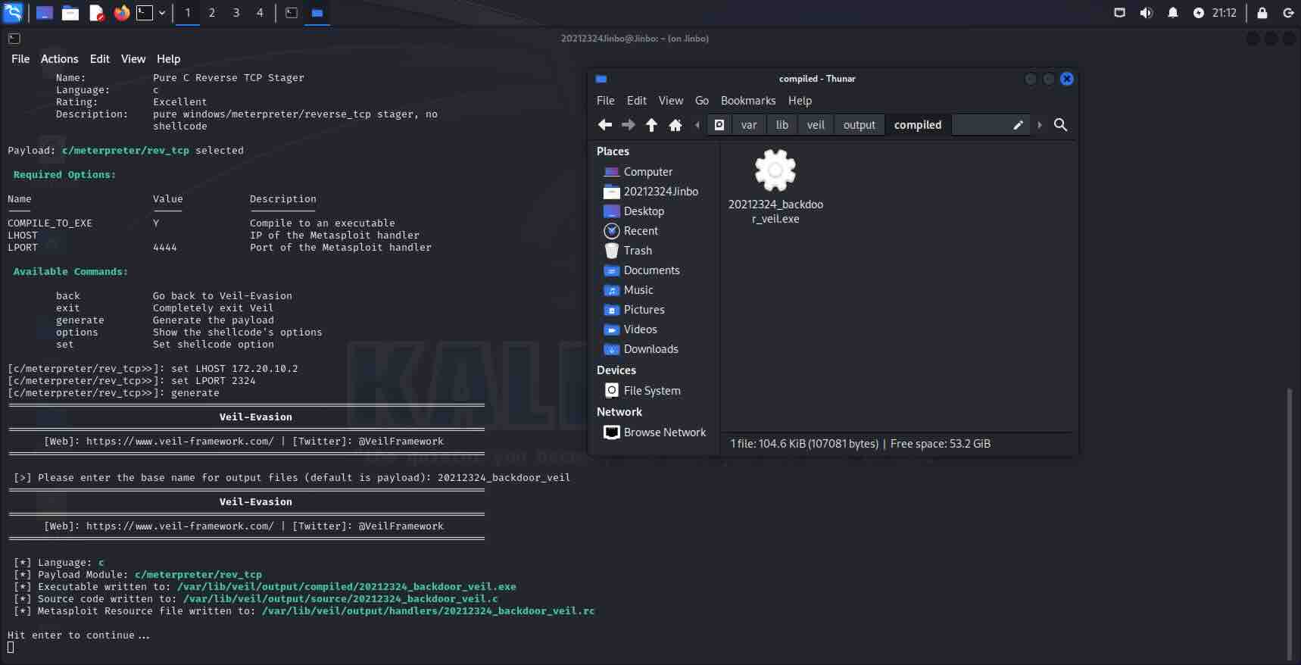Screen dimensions: 1301x665
Task: Open the volume control tray icon
Action: (x=1146, y=13)
